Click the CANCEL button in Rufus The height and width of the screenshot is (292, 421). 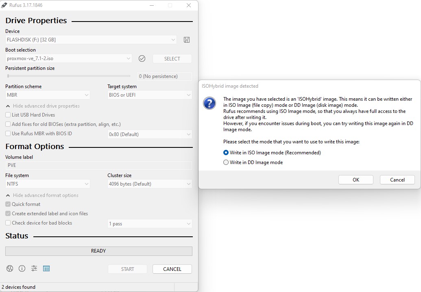(172, 269)
